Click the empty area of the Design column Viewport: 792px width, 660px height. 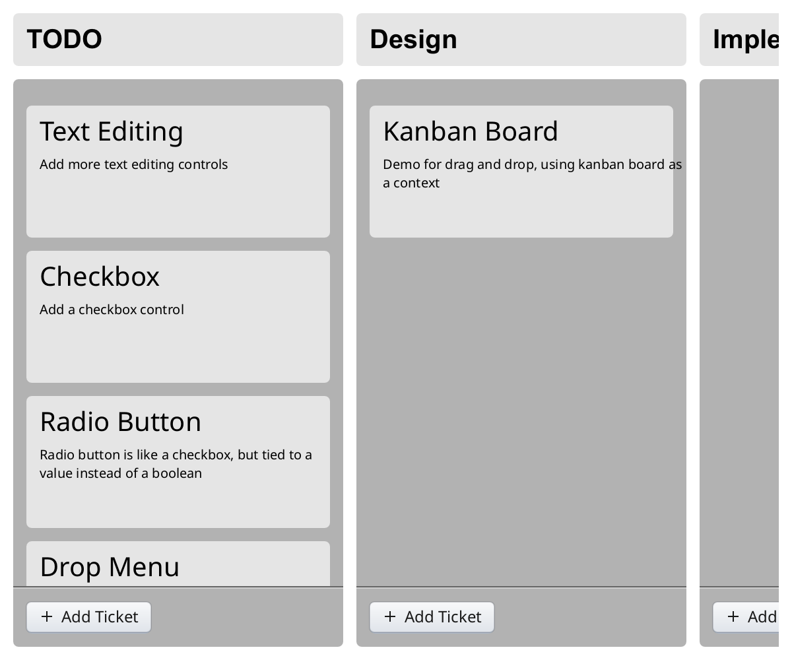point(521,409)
